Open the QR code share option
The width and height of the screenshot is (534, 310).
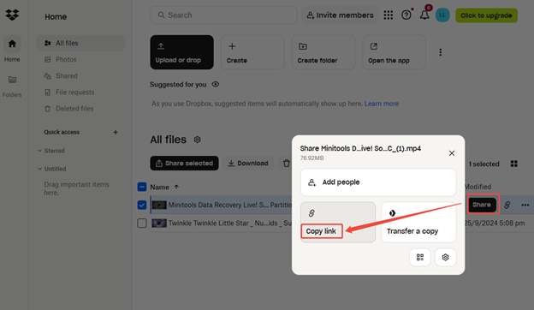[x=420, y=257]
